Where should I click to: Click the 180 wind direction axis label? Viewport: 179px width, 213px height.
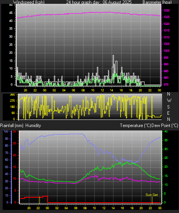coord(12,107)
